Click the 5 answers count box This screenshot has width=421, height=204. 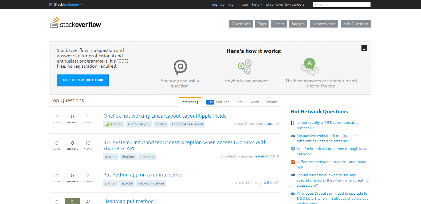tap(72, 201)
